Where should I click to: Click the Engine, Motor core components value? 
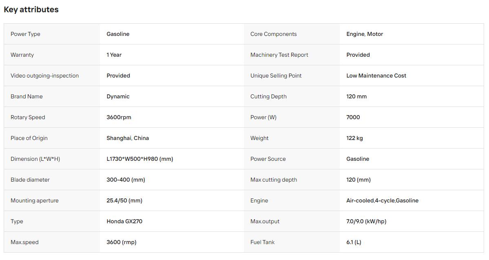[x=365, y=34]
